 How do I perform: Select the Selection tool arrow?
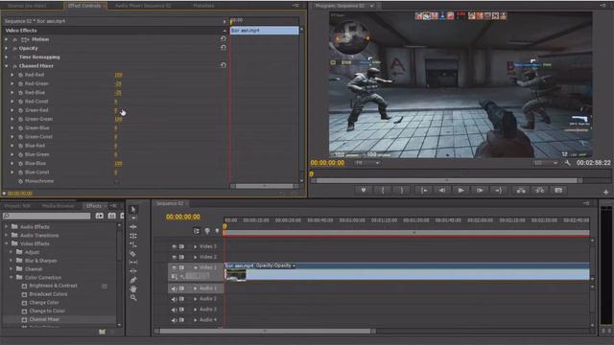click(133, 209)
